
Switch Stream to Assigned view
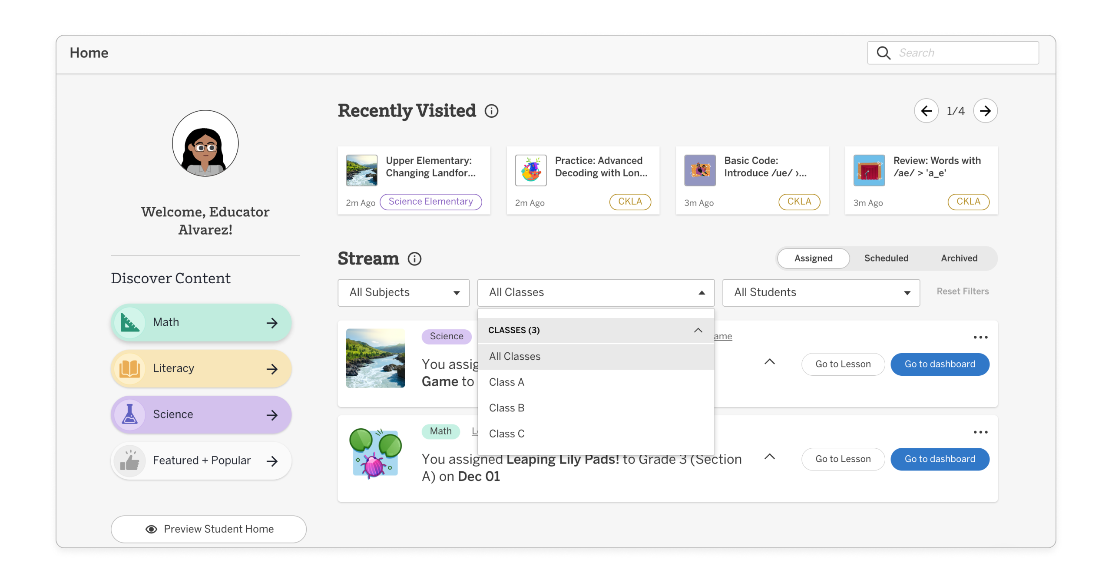tap(813, 258)
